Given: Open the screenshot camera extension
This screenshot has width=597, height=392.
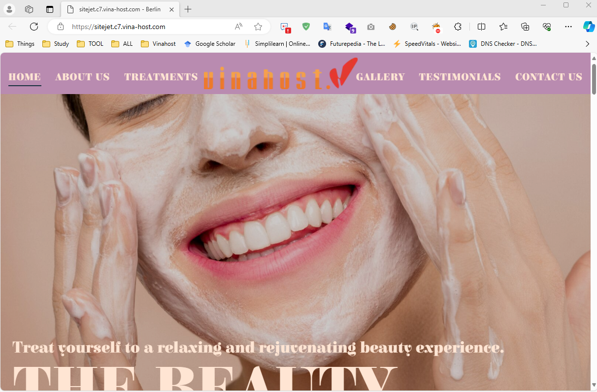Looking at the screenshot, I should [x=371, y=27].
